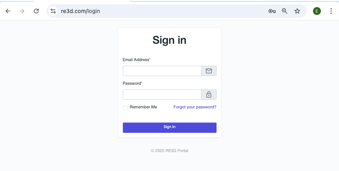Screen dimensions: 339x171
Task: Reload the login page
Action: (36, 11)
